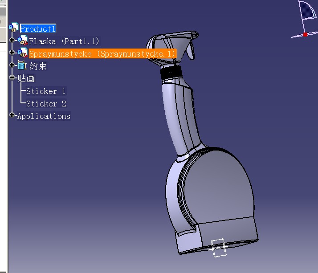This screenshot has height=273, width=318.
Task: Click the 约束 constraints icon
Action: click(22, 65)
